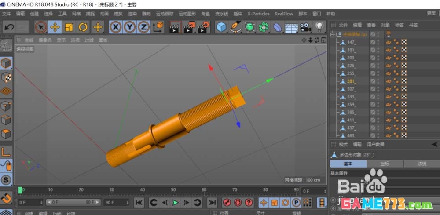Click the last-used tool plus icon
The width and height of the screenshot is (440, 215).
(x=98, y=27)
